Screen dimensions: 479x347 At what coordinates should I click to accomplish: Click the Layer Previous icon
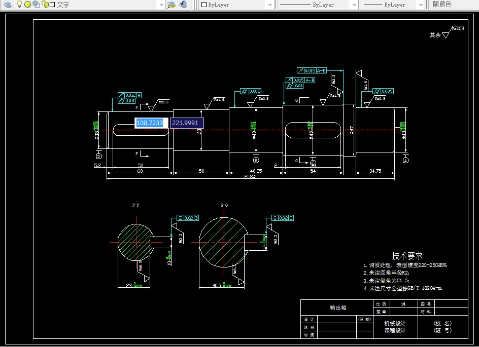pyautogui.click(x=183, y=5)
